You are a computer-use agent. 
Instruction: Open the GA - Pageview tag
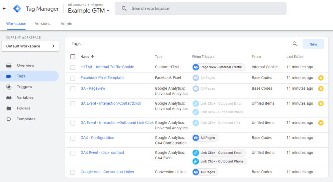click(x=93, y=88)
